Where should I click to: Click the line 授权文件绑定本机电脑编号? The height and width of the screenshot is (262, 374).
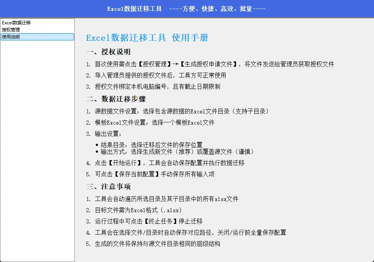click(153, 86)
